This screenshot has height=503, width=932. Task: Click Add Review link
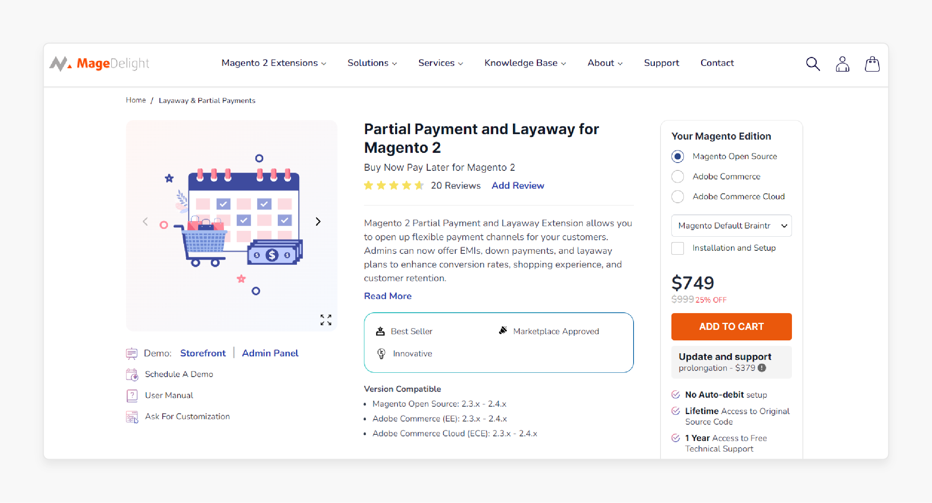click(517, 186)
